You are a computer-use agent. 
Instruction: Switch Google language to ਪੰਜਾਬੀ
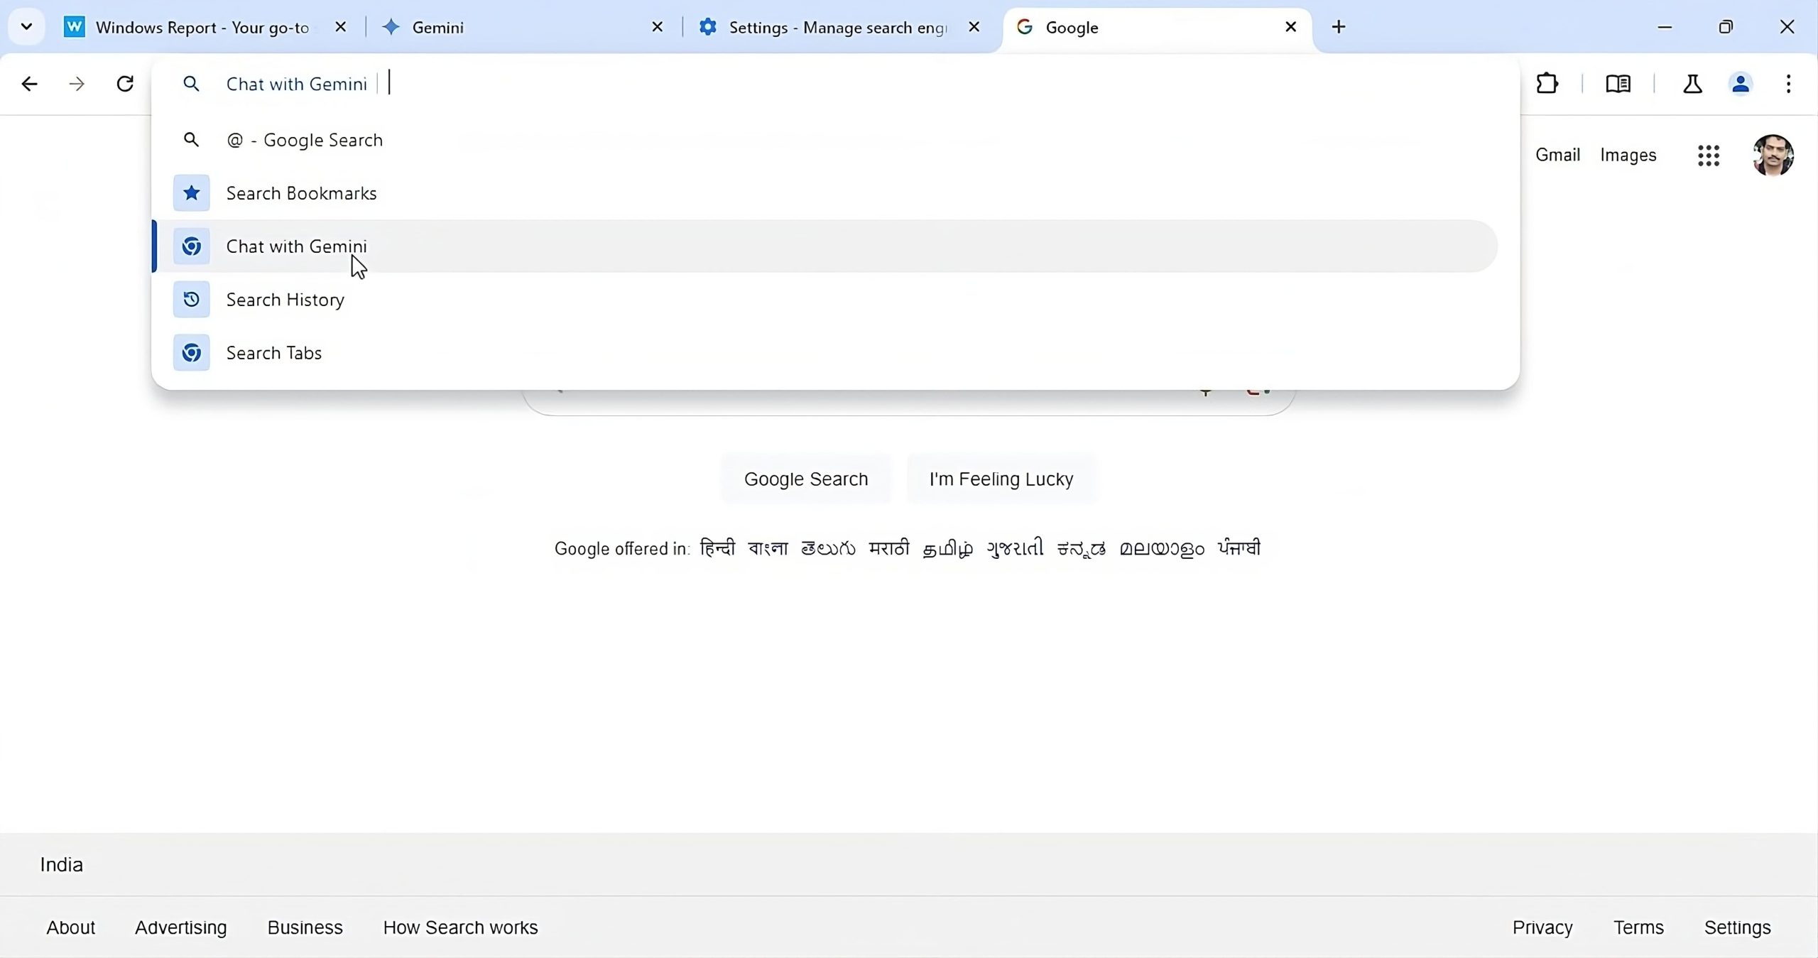tap(1239, 548)
